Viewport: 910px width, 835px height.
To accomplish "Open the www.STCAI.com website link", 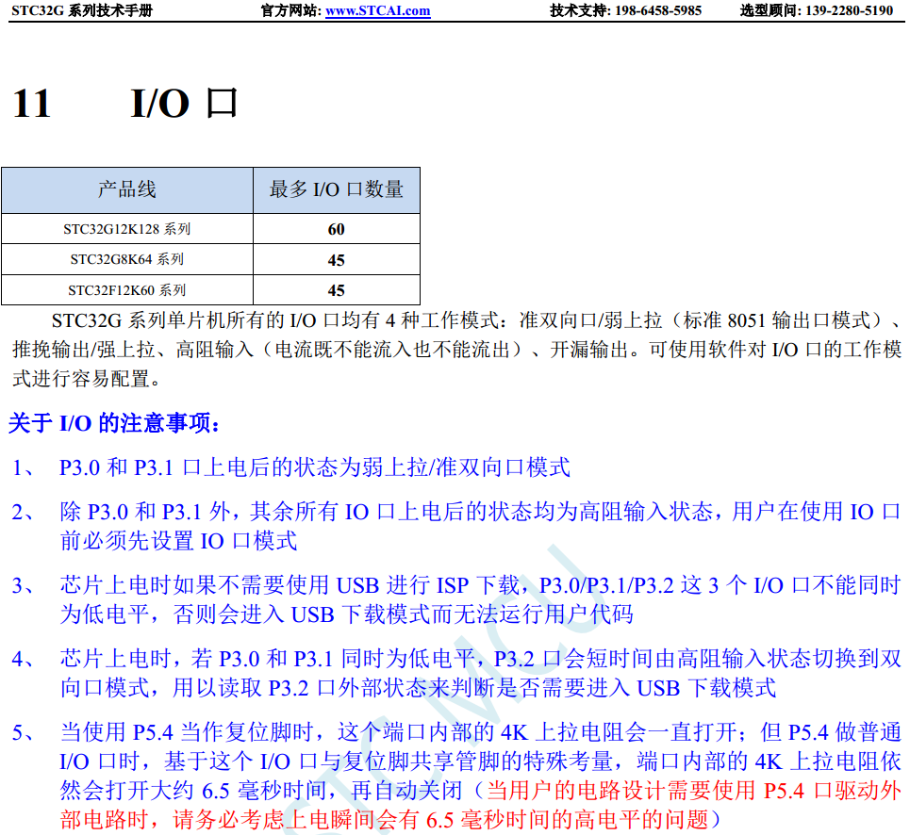I will (x=378, y=10).
